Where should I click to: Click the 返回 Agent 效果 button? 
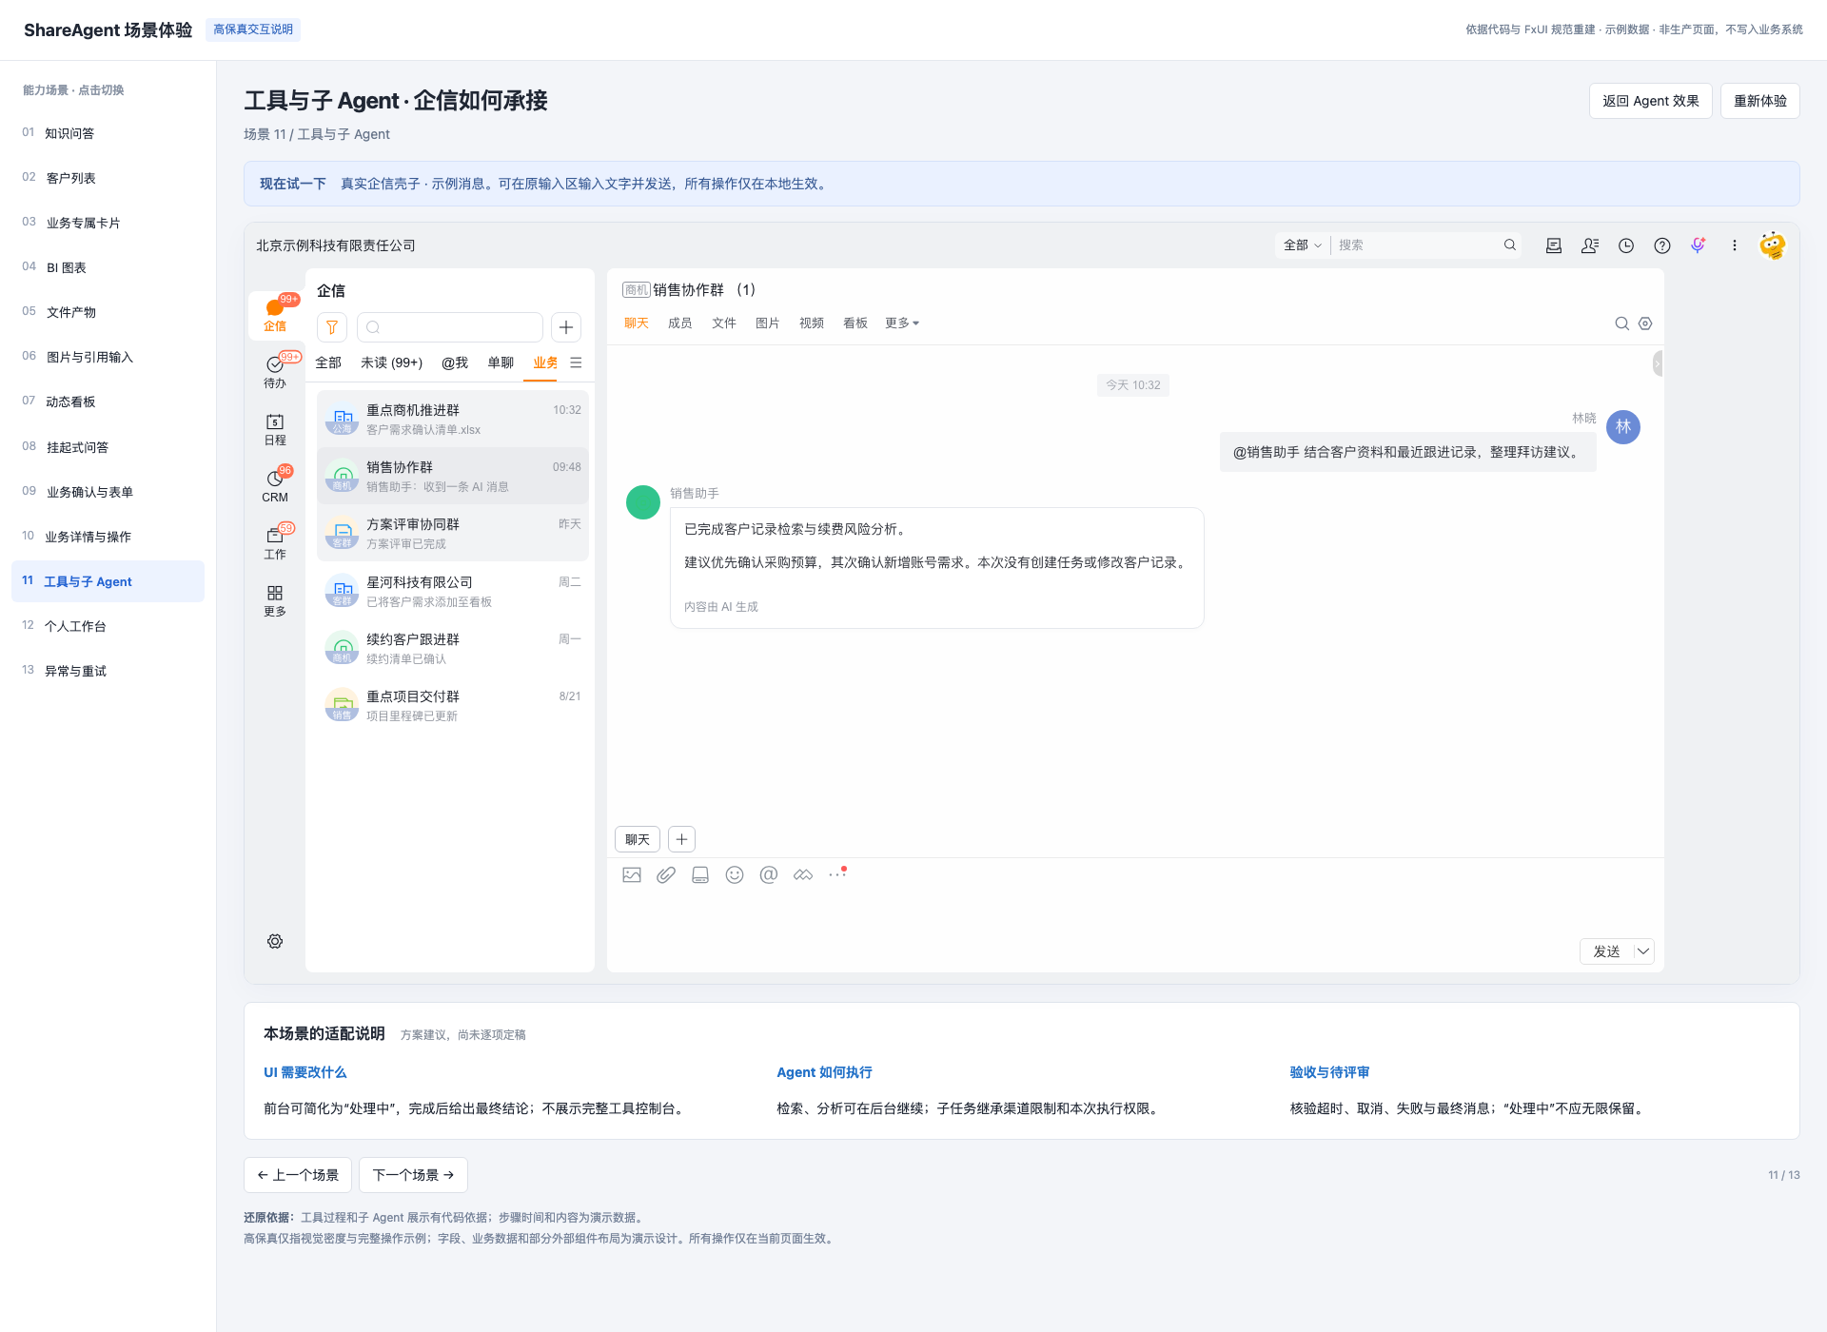click(1651, 101)
